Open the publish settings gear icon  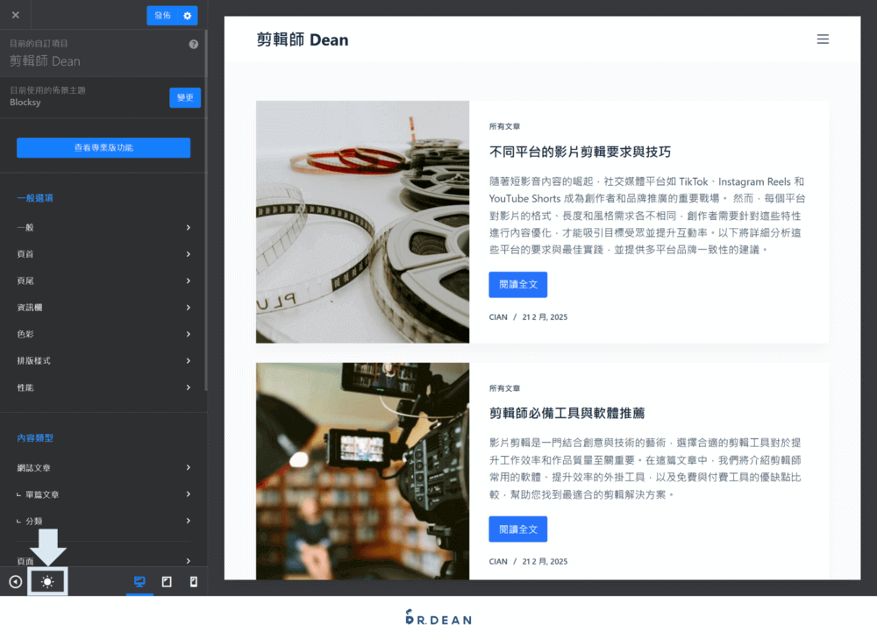click(x=185, y=15)
